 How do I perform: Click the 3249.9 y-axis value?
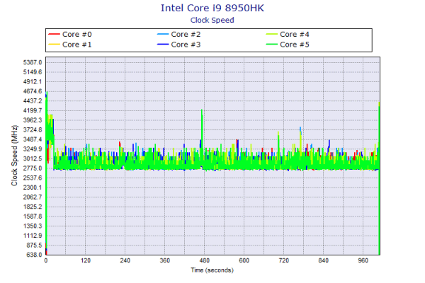[x=33, y=149]
